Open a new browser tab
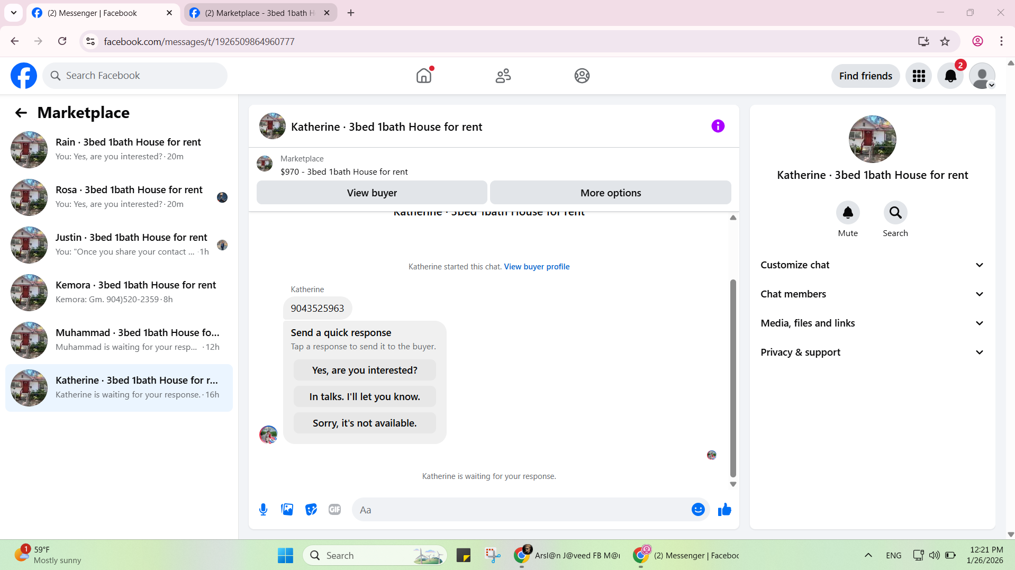Image resolution: width=1015 pixels, height=570 pixels. [351, 13]
